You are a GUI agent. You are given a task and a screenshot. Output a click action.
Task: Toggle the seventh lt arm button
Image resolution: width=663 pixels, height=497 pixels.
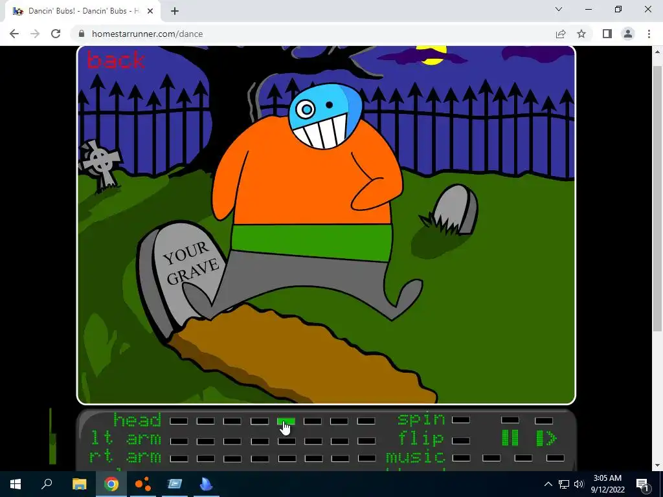pos(339,441)
